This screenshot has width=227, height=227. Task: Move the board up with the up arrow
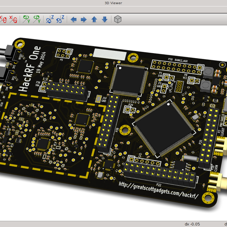pyautogui.click(x=94, y=19)
